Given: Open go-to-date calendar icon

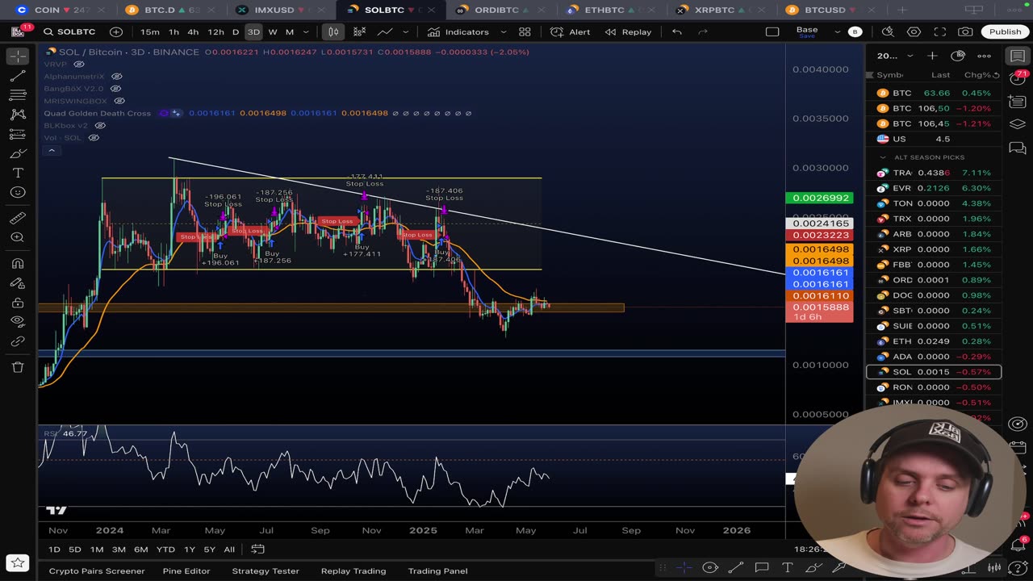Looking at the screenshot, I should (257, 549).
